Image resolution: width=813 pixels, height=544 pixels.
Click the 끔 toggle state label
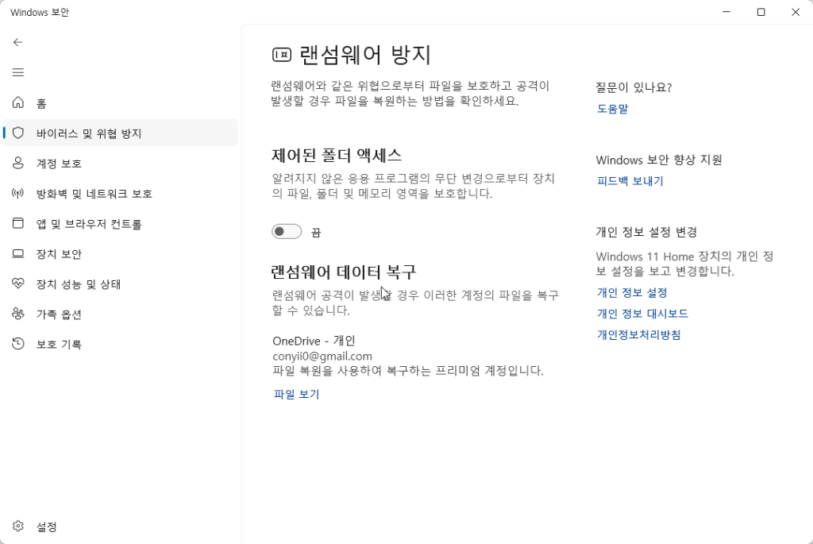(316, 233)
